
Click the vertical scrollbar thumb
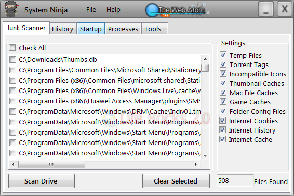(x=205, y=68)
